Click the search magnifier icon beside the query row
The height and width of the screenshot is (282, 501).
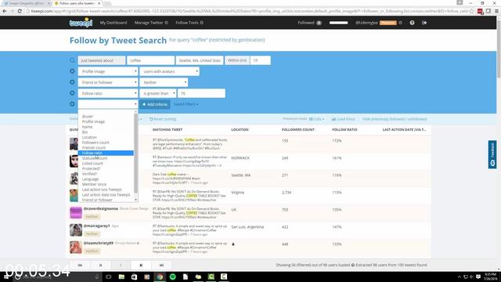tap(72, 60)
